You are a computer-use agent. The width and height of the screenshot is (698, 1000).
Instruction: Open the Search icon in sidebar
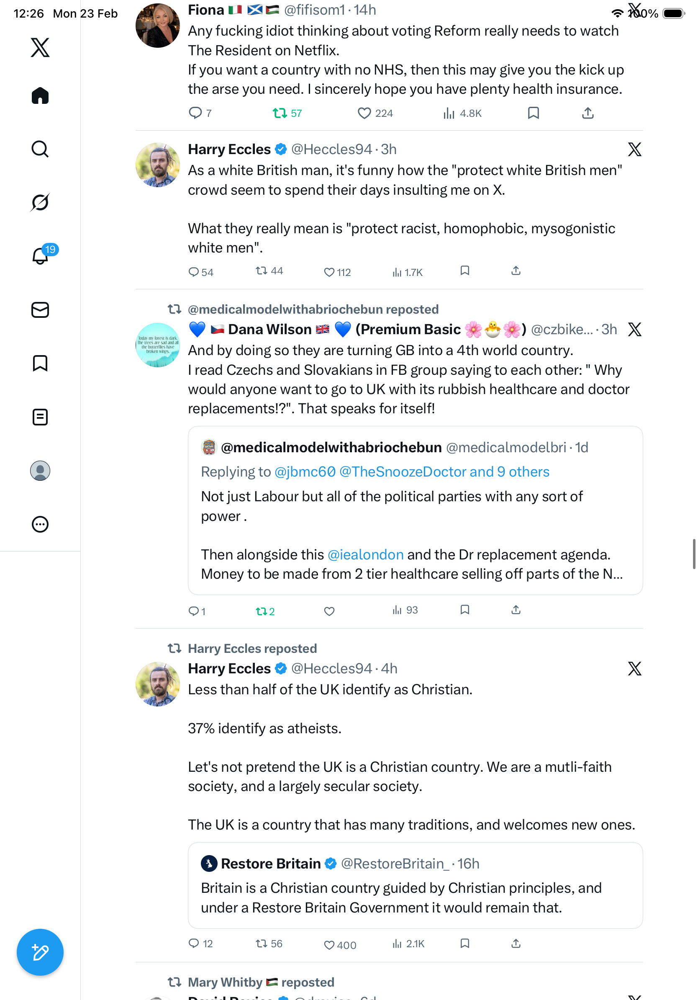pos(40,149)
